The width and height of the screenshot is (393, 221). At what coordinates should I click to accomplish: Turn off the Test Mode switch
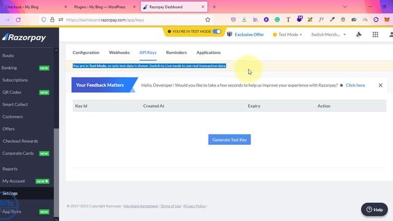[x=217, y=31]
